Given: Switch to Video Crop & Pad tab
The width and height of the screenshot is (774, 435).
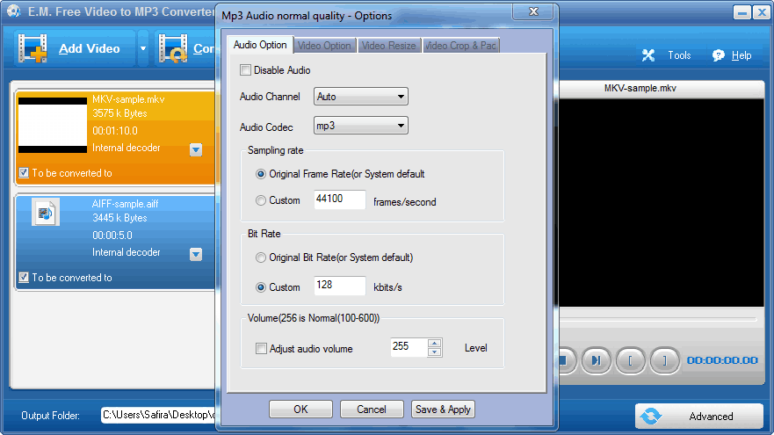Looking at the screenshot, I should tap(461, 46).
